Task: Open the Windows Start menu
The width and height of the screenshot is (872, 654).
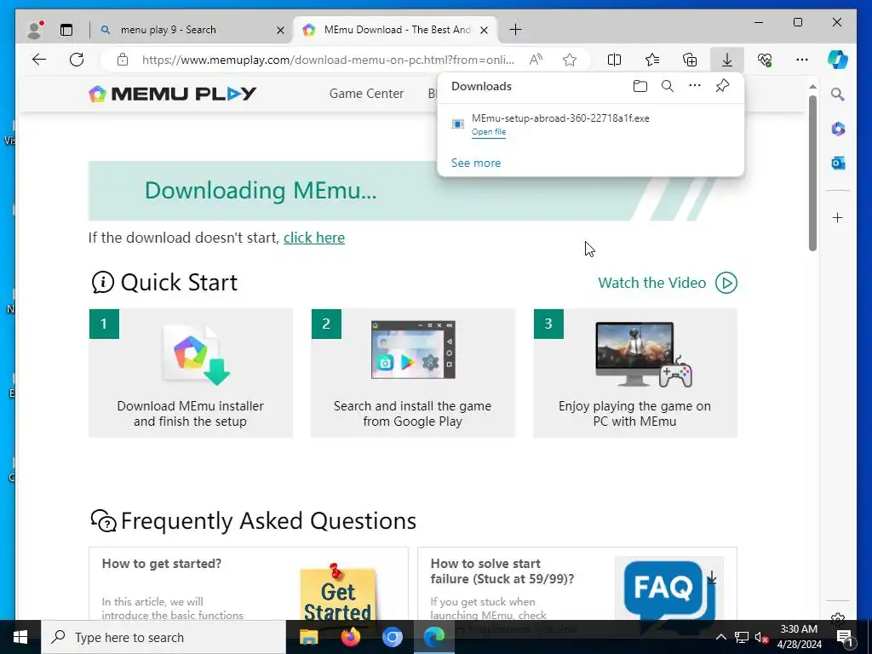Action: [20, 637]
